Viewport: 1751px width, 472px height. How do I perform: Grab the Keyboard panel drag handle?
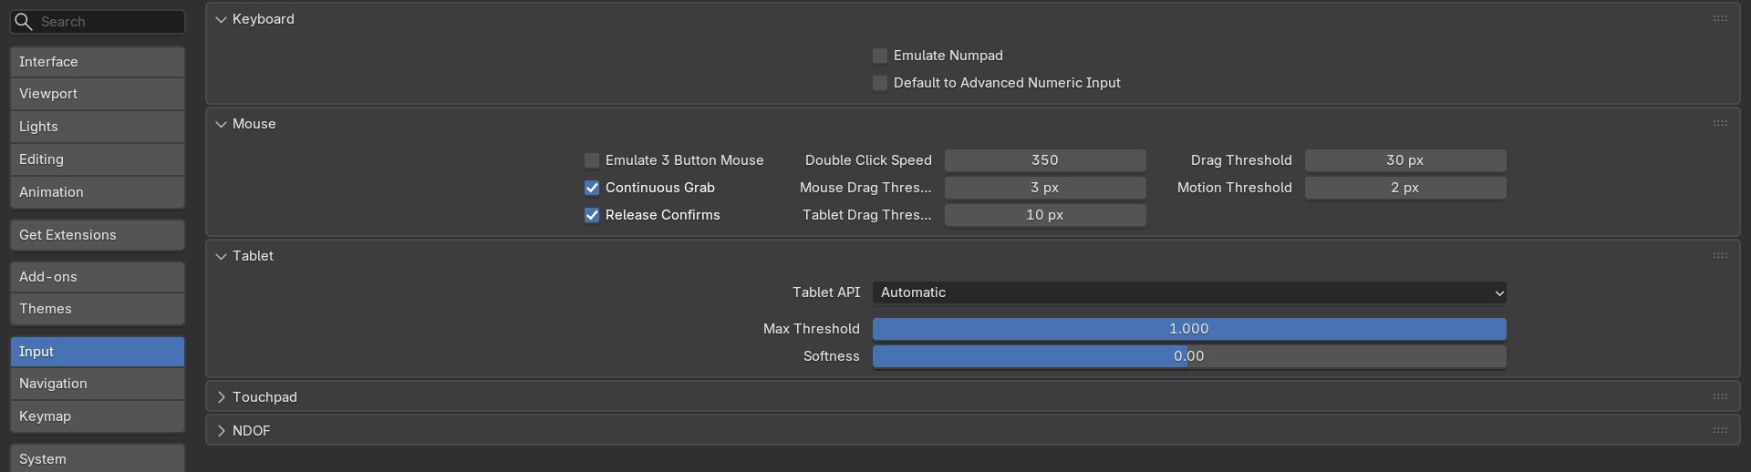click(x=1720, y=18)
